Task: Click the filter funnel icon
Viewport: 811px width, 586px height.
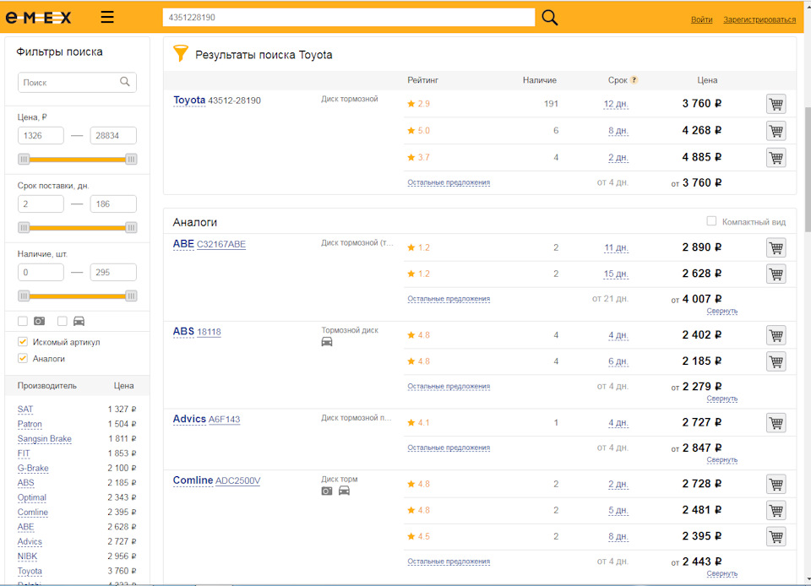Action: (181, 53)
